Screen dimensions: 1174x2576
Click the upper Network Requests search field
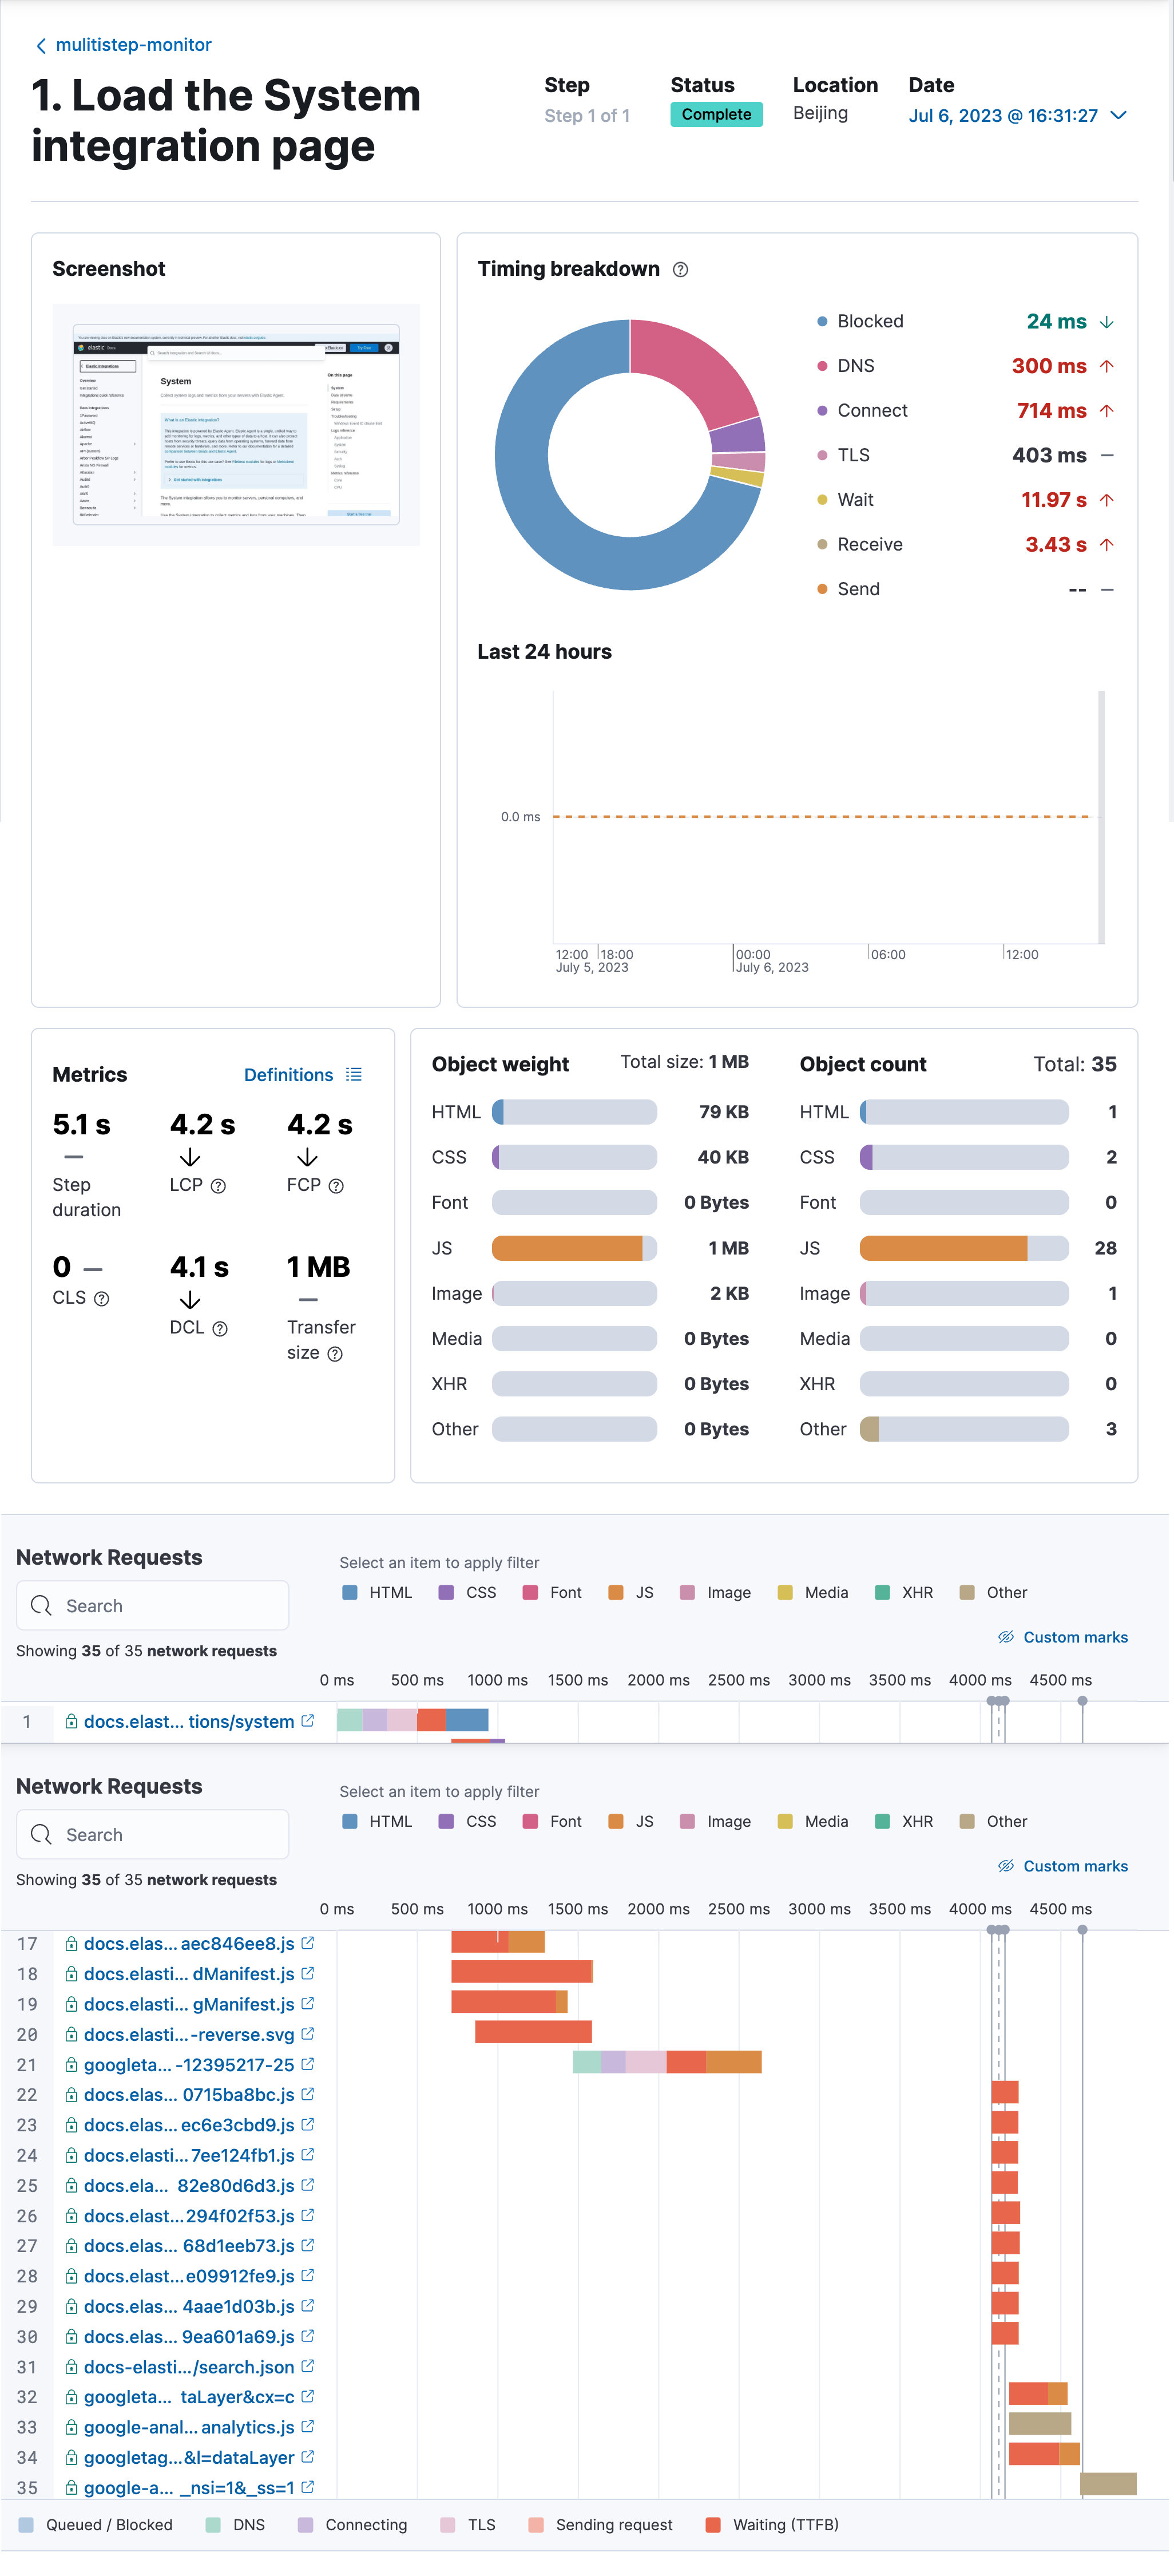click(x=153, y=1605)
